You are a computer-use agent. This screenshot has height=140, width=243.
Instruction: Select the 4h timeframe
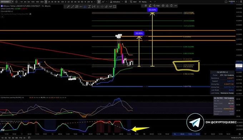tap(52, 2)
